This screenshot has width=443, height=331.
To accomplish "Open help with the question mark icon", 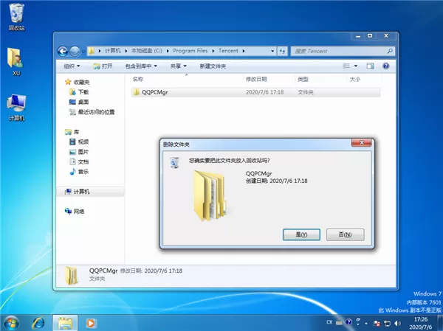I will tap(385, 66).
